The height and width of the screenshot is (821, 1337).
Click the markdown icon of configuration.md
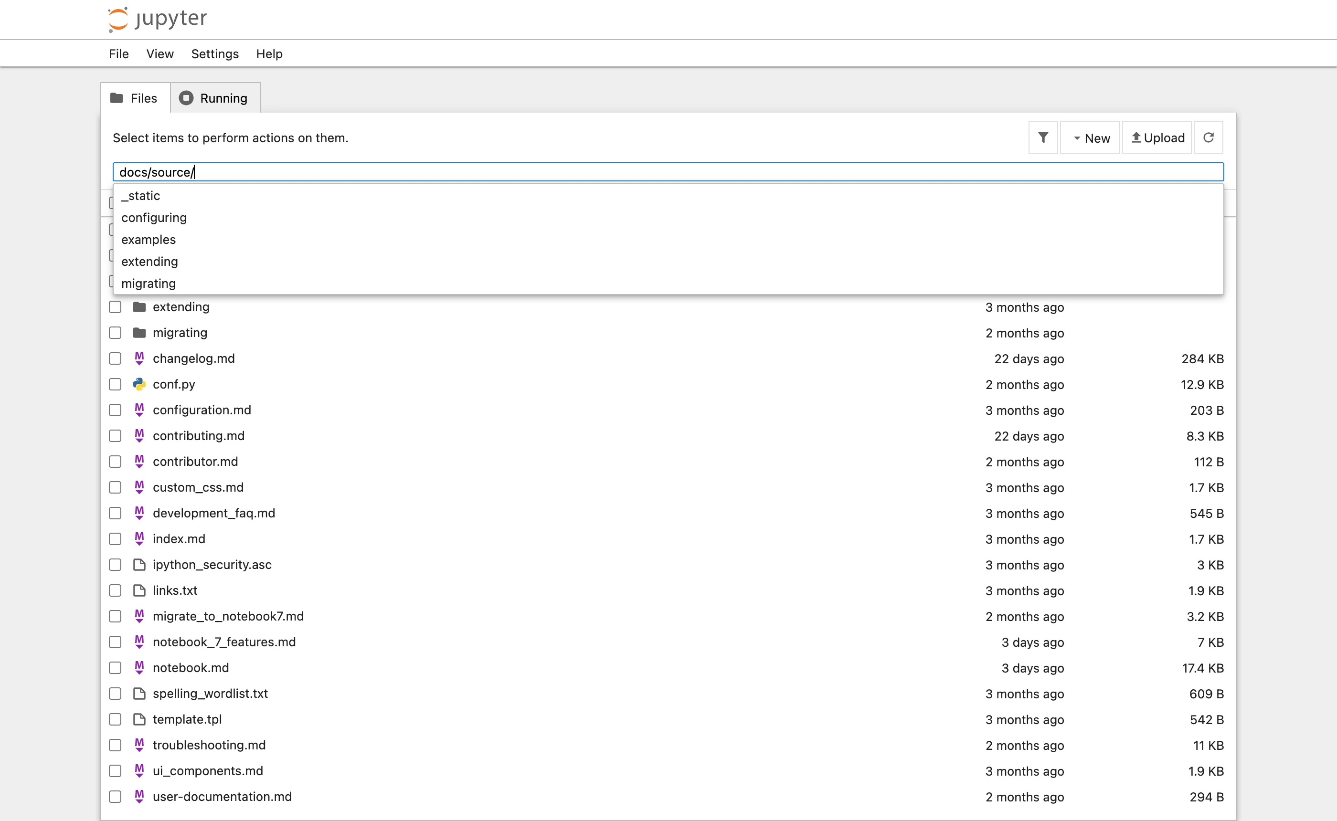(x=139, y=410)
